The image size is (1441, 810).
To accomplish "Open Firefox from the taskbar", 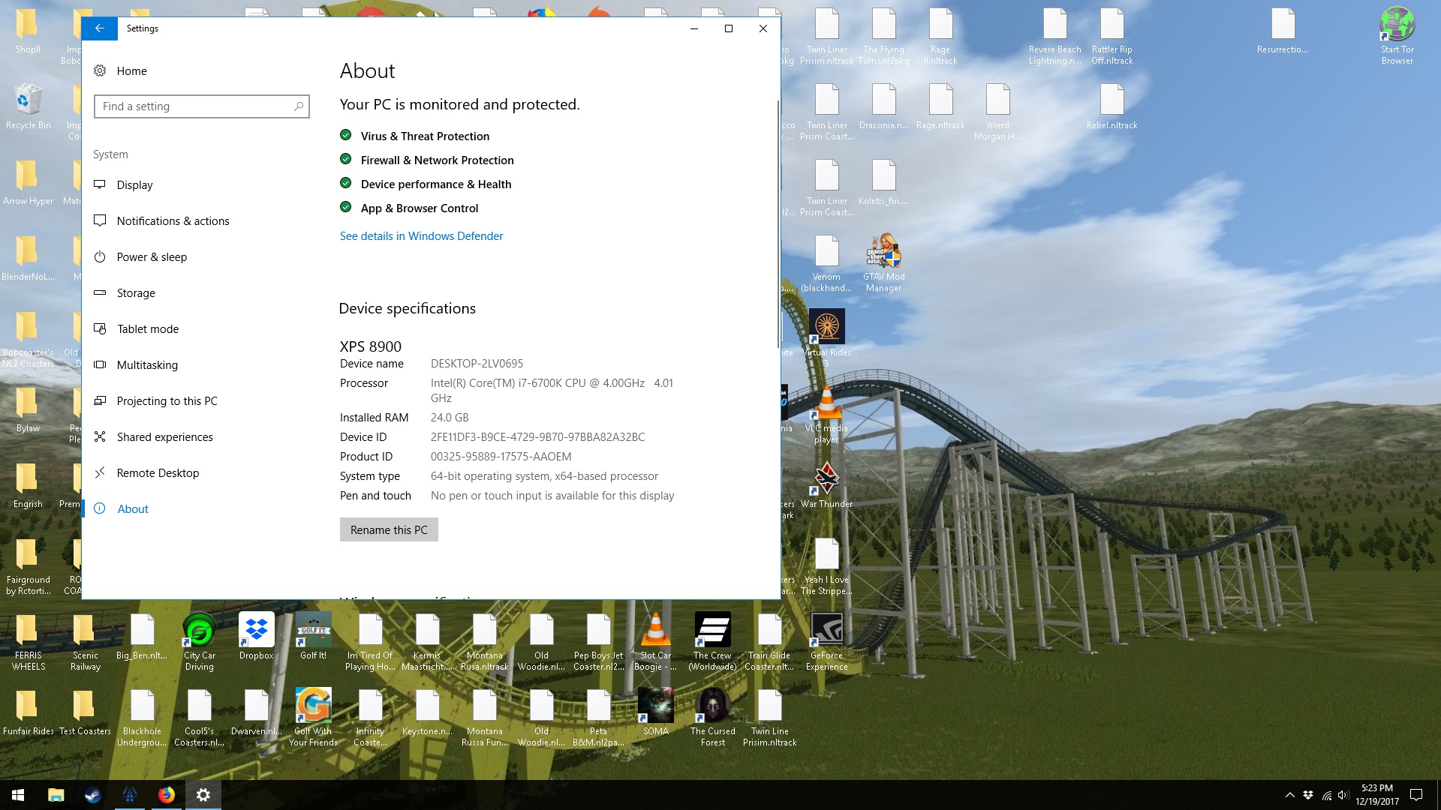I will click(166, 795).
